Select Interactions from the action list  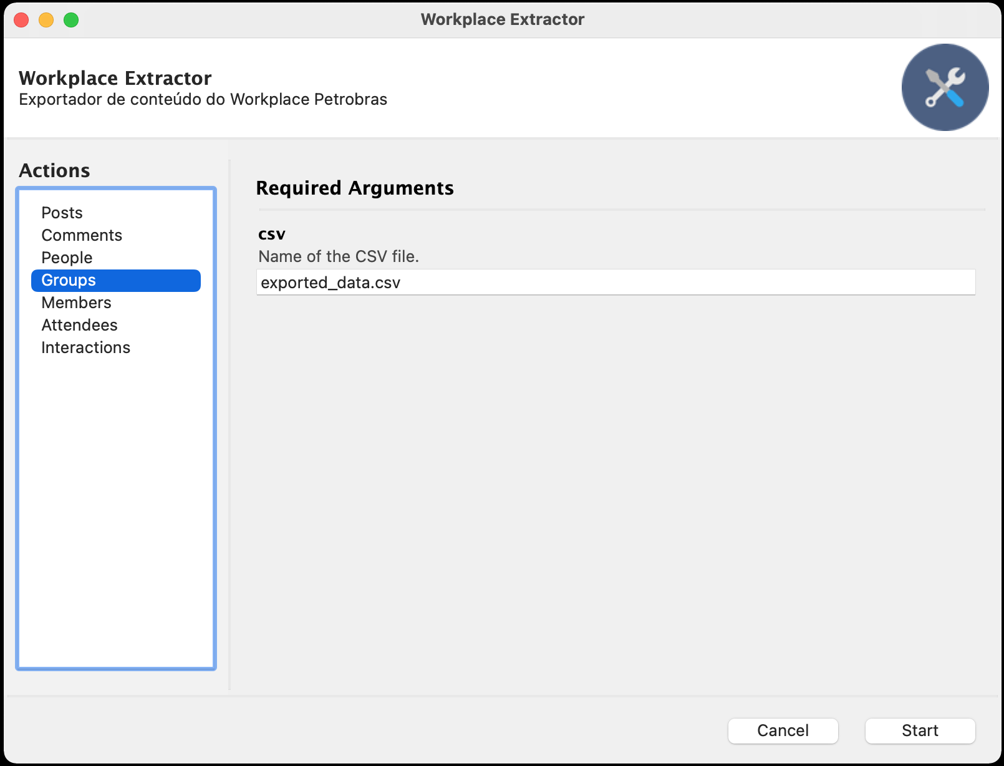point(85,347)
